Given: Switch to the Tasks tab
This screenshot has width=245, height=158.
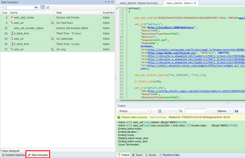Looking at the screenshot, I should click(137, 155).
